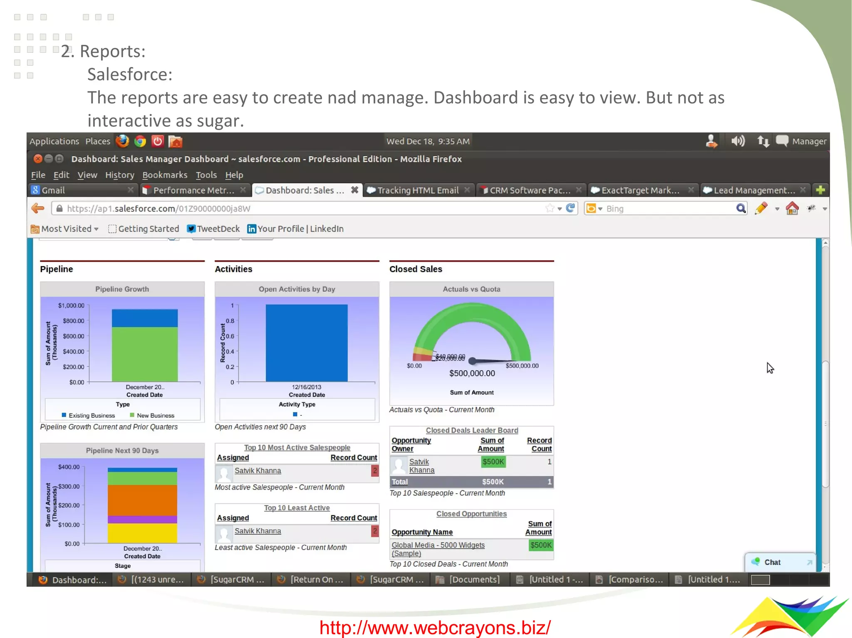Click the page vertical scrollbar thumb

coord(825,424)
